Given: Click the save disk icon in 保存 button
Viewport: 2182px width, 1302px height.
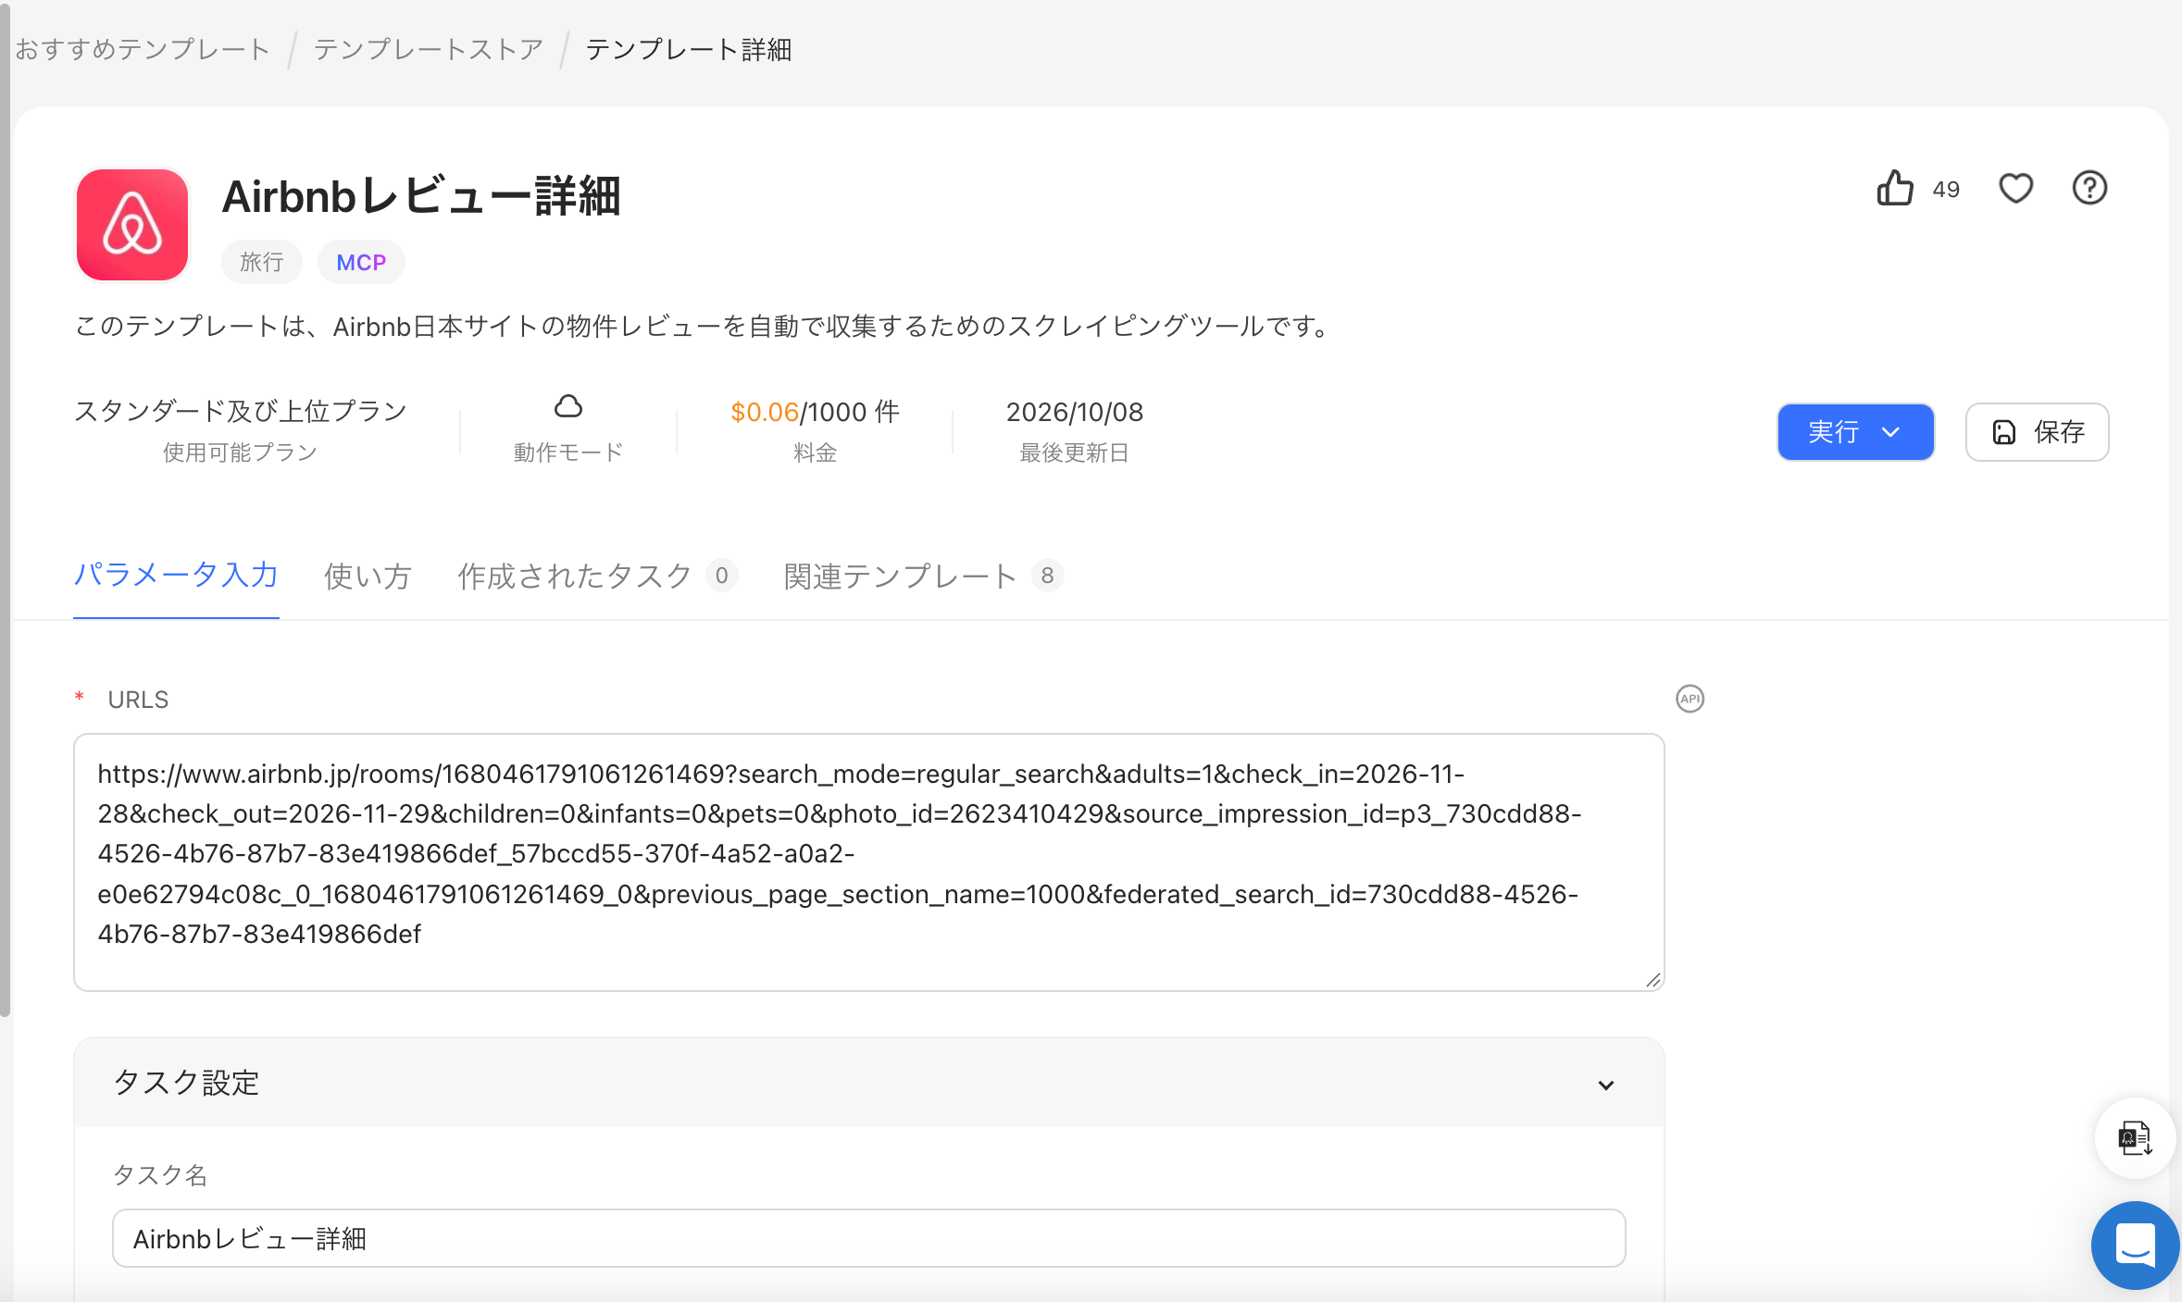Looking at the screenshot, I should [x=2004, y=432].
